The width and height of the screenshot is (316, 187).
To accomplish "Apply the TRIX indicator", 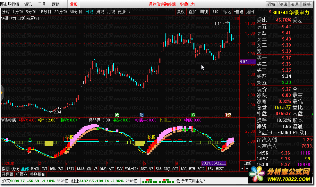I will (x=70, y=169).
